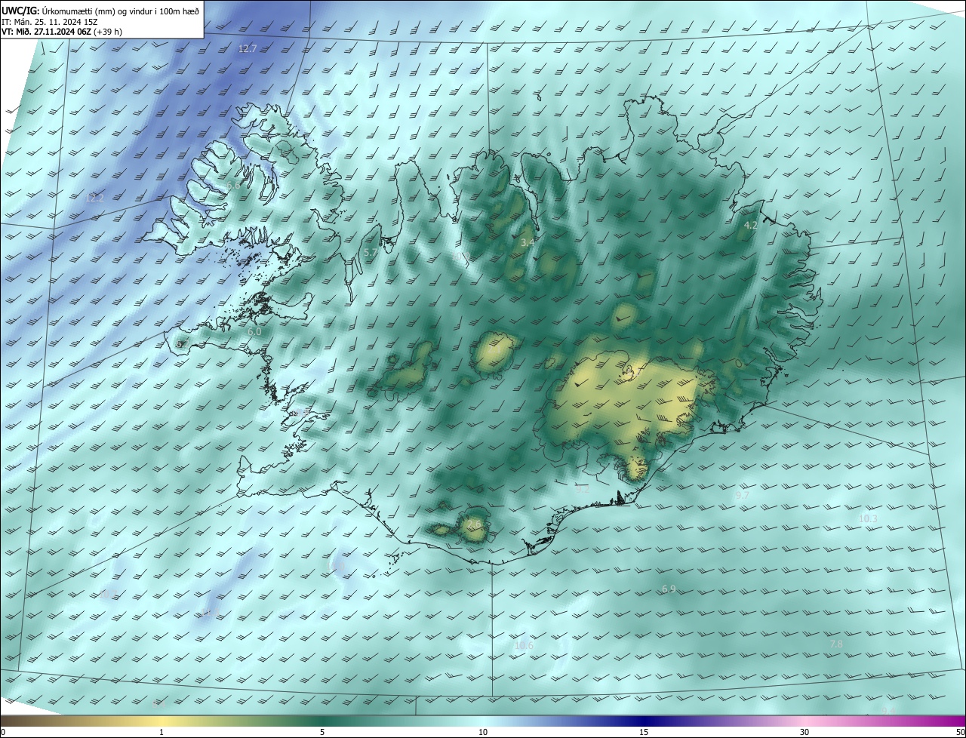Click the 10.3 value southeast of Iceland
Viewport: 966px width, 738px height.
coord(868,518)
